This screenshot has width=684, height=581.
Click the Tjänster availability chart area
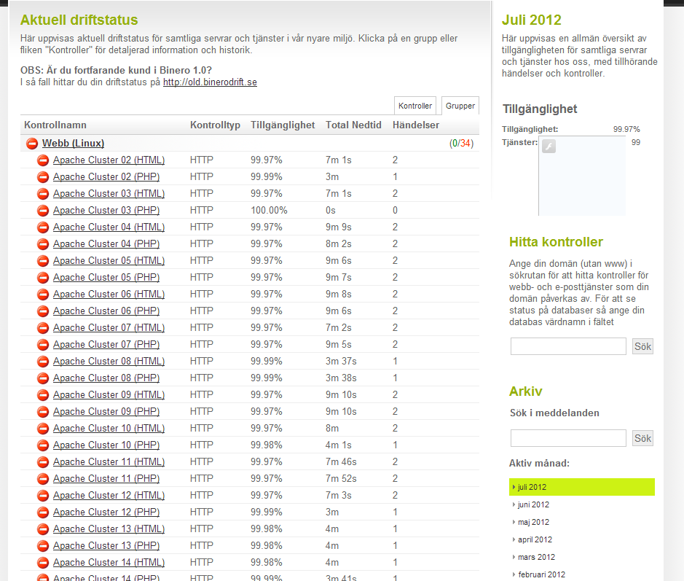pos(582,176)
